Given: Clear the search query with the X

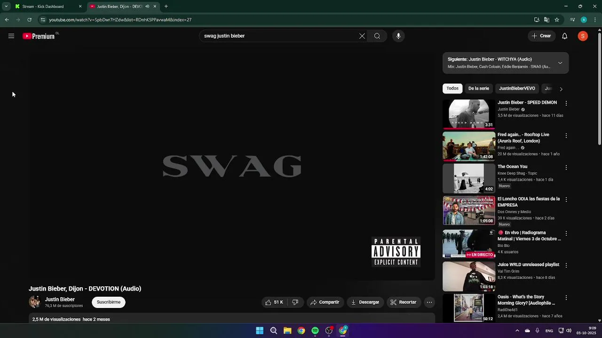Looking at the screenshot, I should pyautogui.click(x=362, y=36).
